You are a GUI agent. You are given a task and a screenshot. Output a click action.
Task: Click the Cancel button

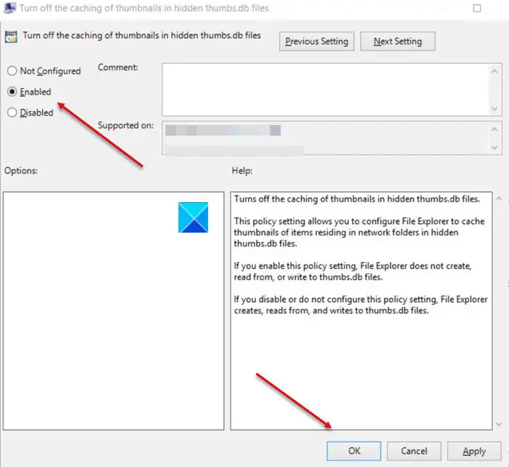pos(414,451)
